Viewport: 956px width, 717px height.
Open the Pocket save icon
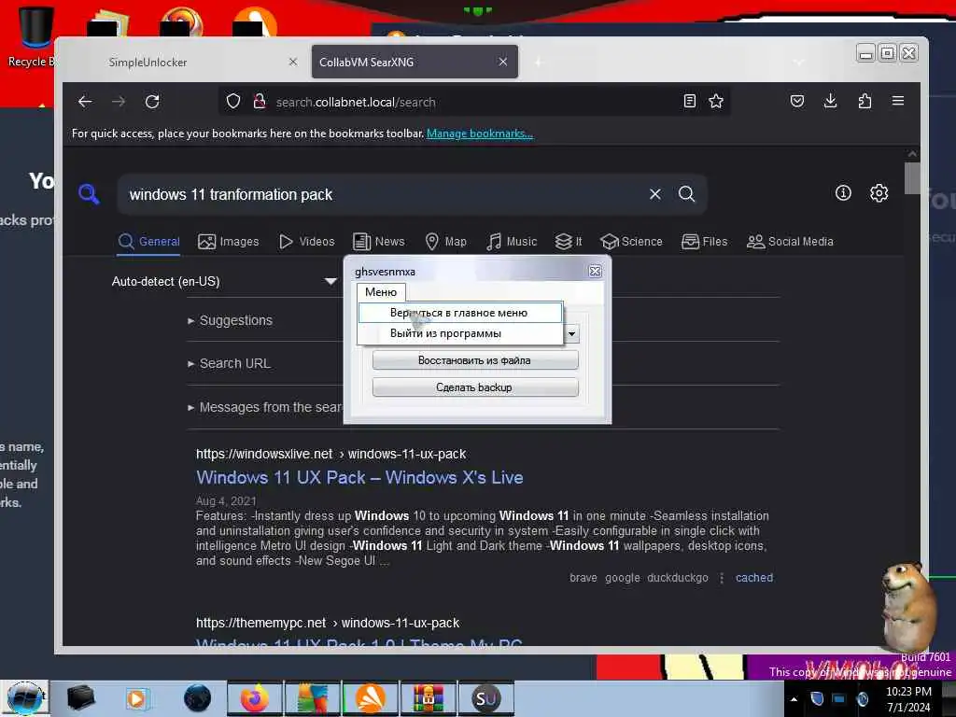click(x=797, y=101)
